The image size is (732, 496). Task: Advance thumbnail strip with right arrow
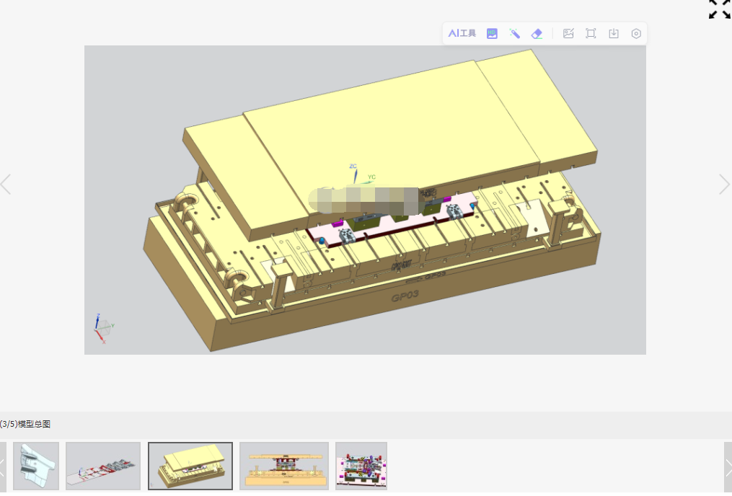pos(728,466)
